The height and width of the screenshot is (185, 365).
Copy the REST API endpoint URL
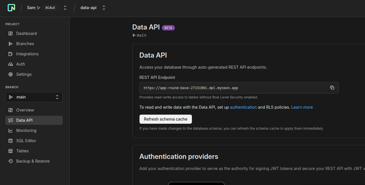pyautogui.click(x=332, y=88)
